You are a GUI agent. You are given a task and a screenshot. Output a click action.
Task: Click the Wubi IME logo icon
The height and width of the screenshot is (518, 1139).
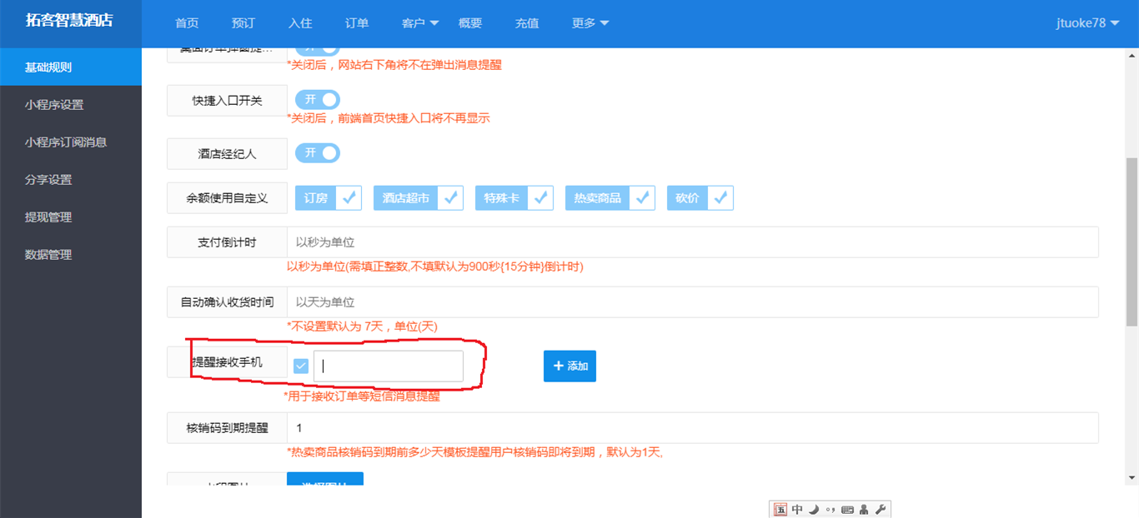tap(780, 510)
